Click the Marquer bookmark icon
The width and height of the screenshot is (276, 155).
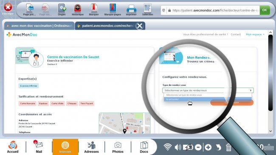(x=94, y=8)
